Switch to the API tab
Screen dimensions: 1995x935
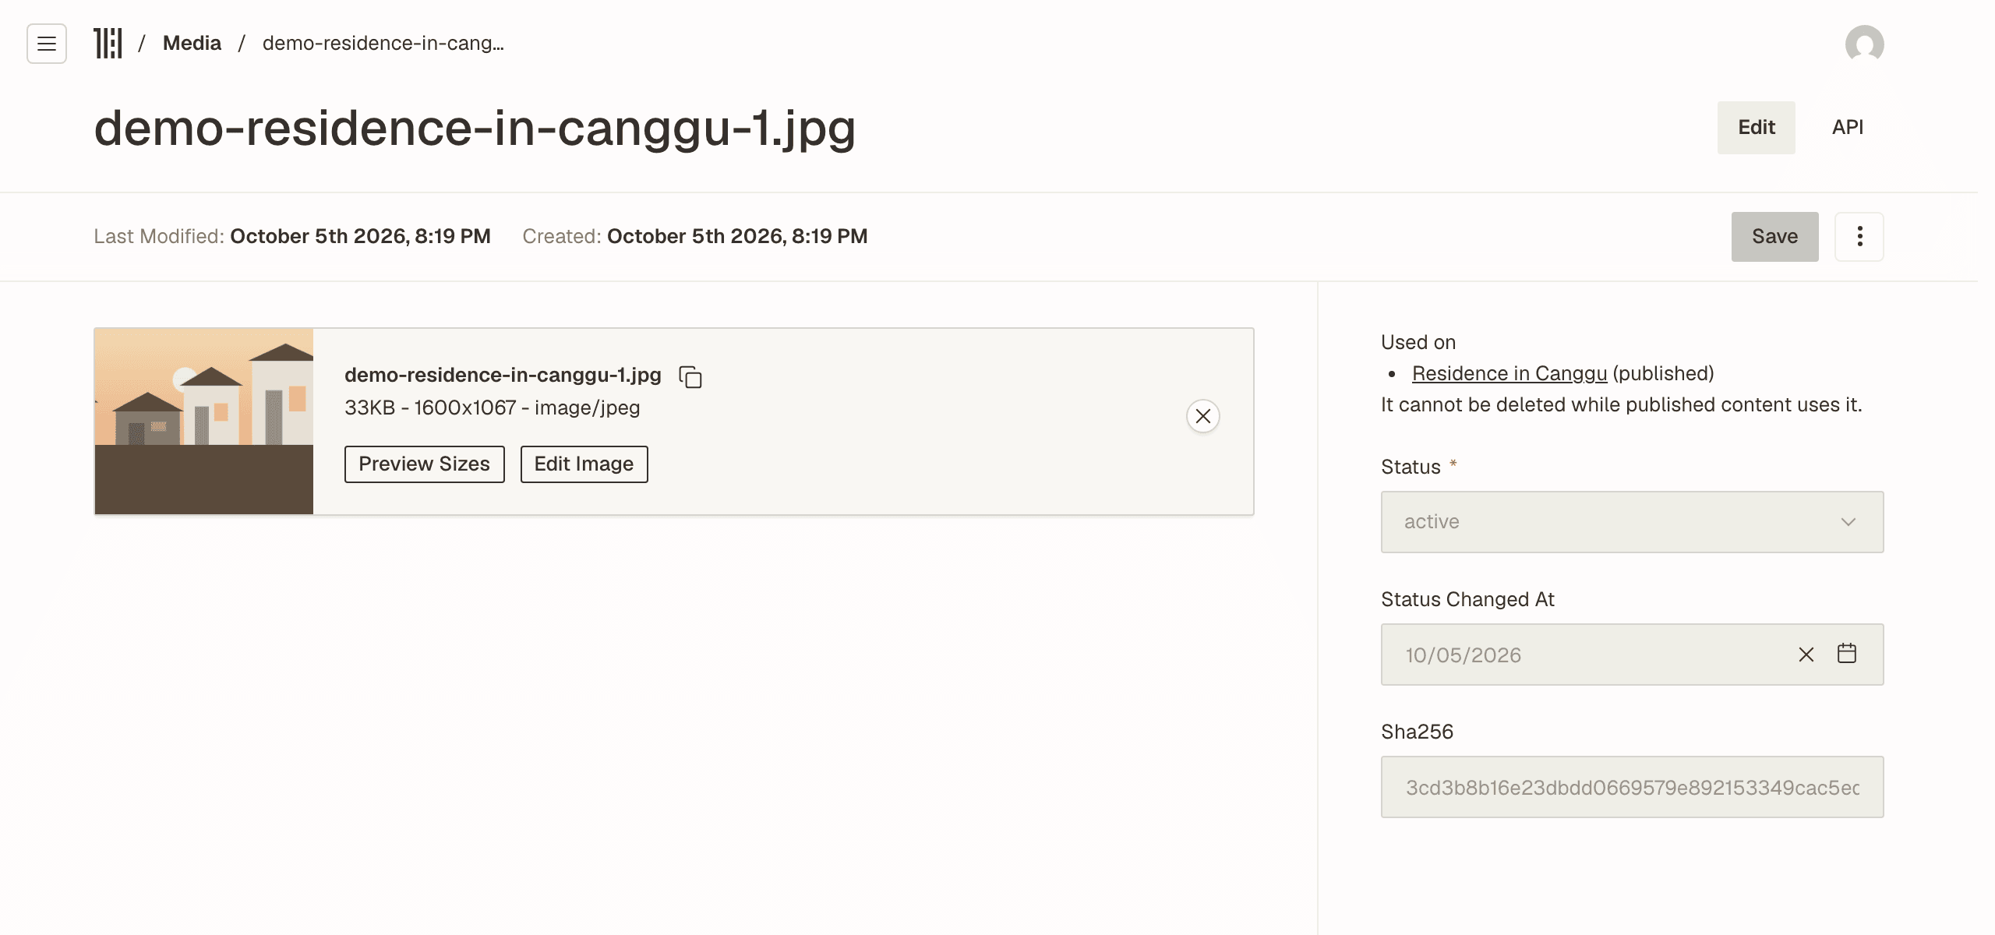tap(1848, 128)
